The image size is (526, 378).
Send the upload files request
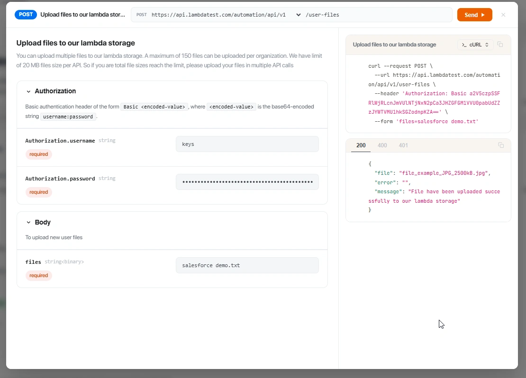pyautogui.click(x=474, y=15)
